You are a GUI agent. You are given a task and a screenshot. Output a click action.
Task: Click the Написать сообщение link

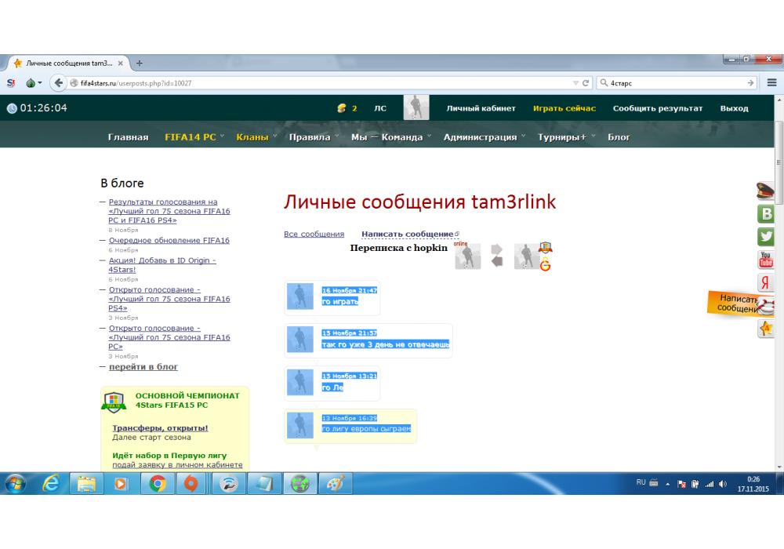tap(408, 234)
